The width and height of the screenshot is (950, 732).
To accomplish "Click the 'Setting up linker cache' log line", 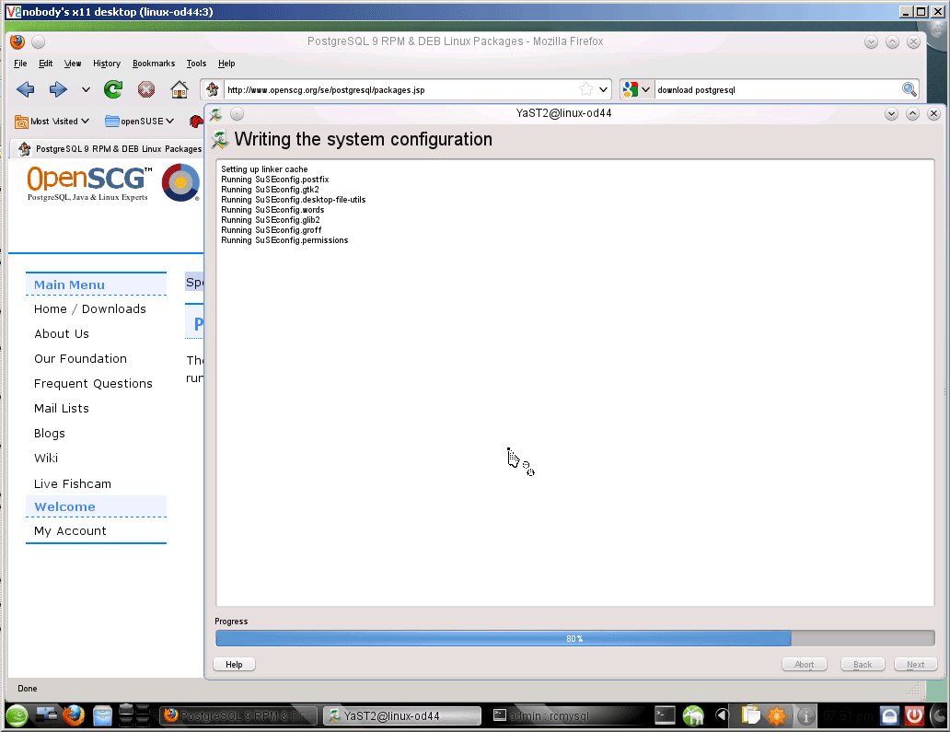I will pyautogui.click(x=264, y=169).
